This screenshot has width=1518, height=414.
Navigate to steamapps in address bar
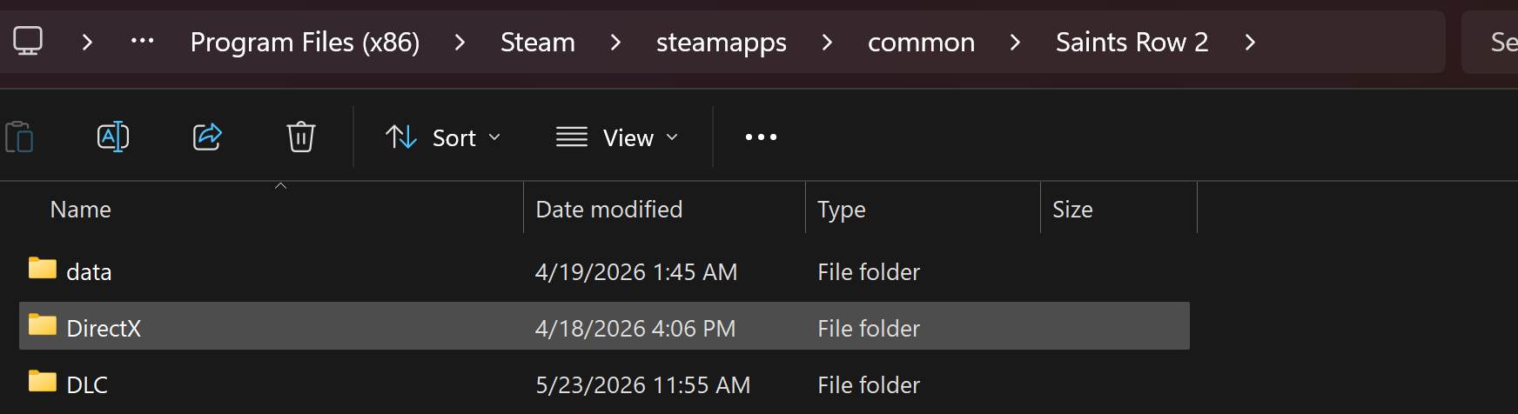click(x=721, y=42)
